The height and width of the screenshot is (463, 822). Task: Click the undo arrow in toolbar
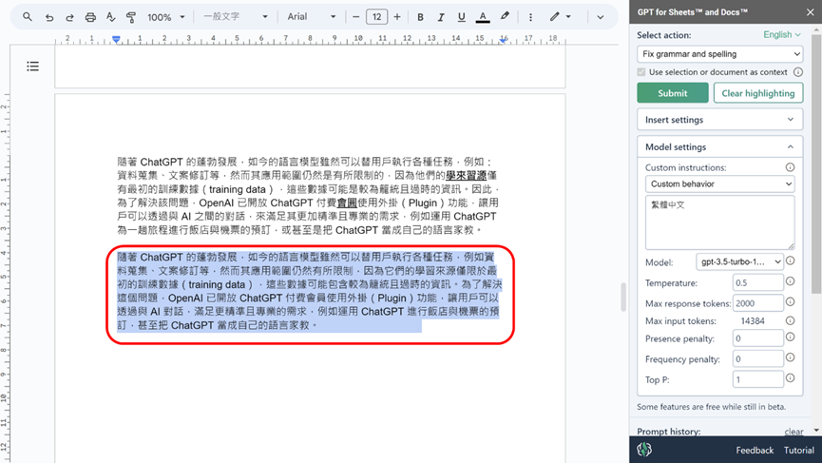[49, 17]
